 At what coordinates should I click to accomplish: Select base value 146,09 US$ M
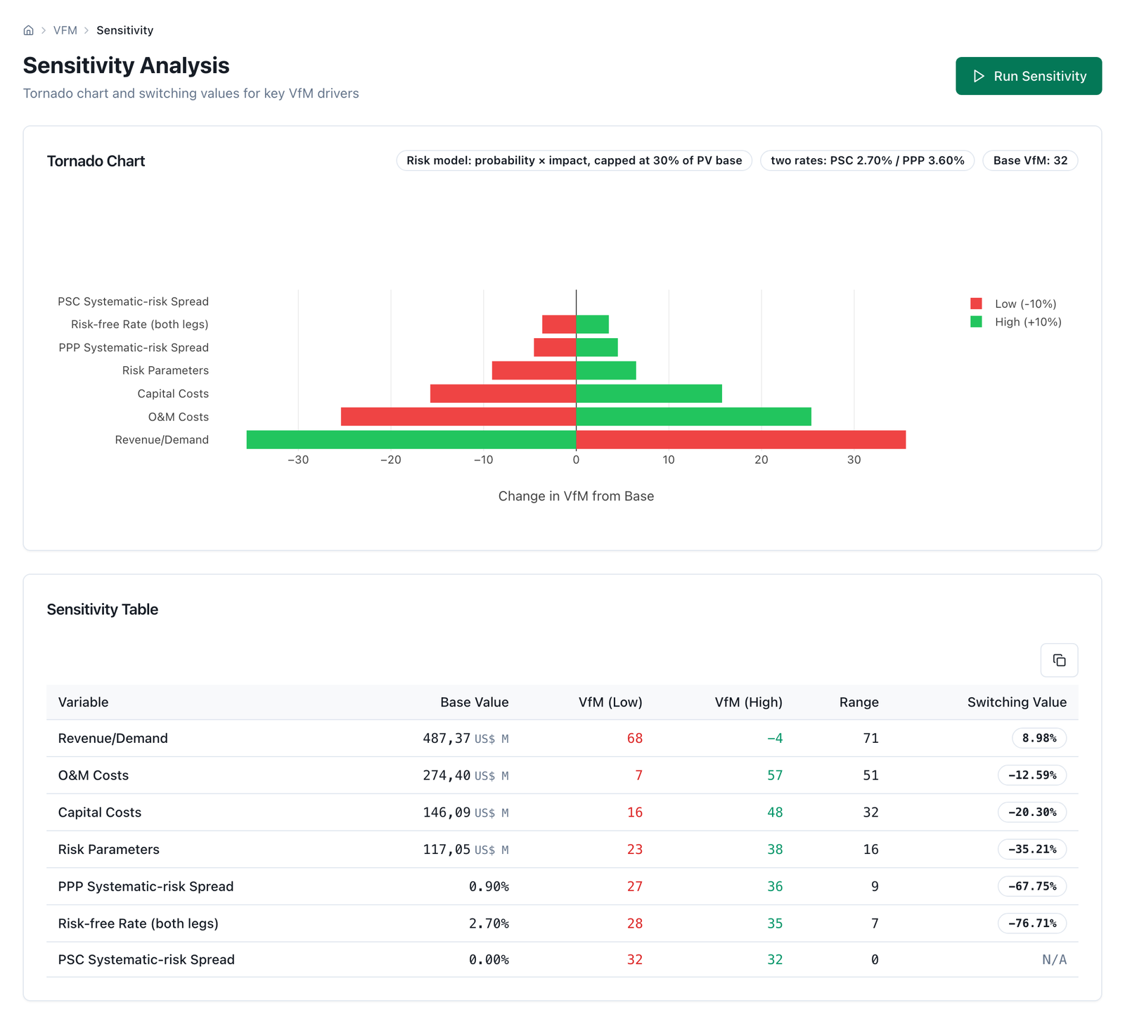coord(465,812)
